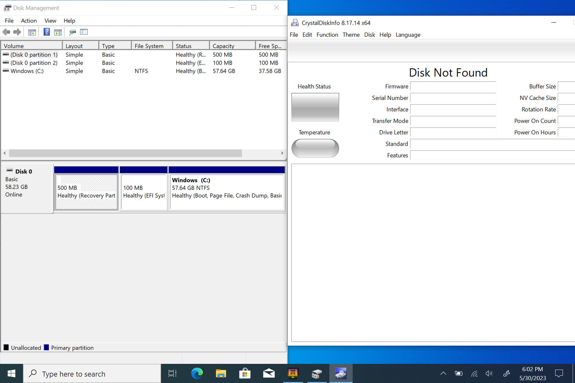The height and width of the screenshot is (383, 575).
Task: Open the Action menu in Disk Management
Action: 29,21
